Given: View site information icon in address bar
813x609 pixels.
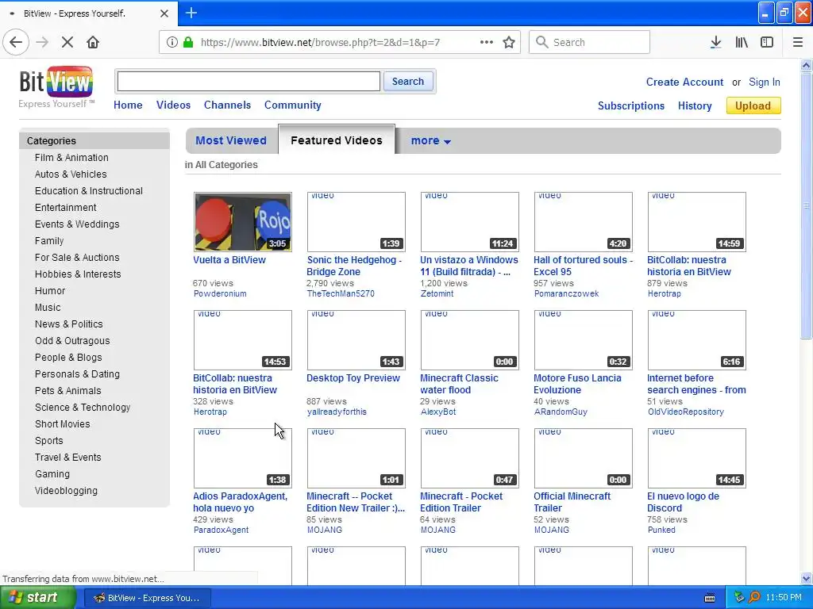Looking at the screenshot, I should click(x=172, y=43).
